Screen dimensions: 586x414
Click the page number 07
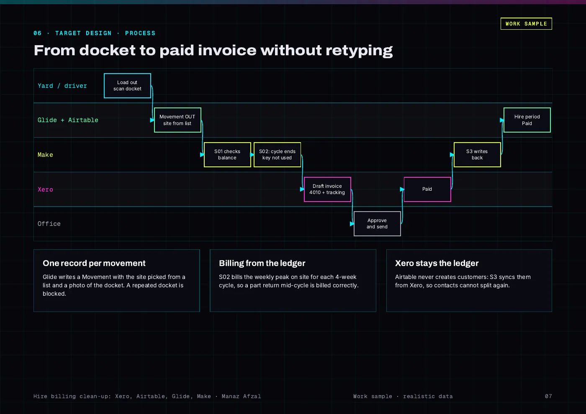tap(548, 396)
